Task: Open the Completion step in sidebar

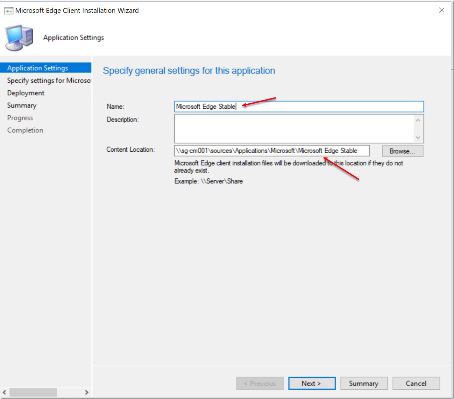Action: (25, 130)
